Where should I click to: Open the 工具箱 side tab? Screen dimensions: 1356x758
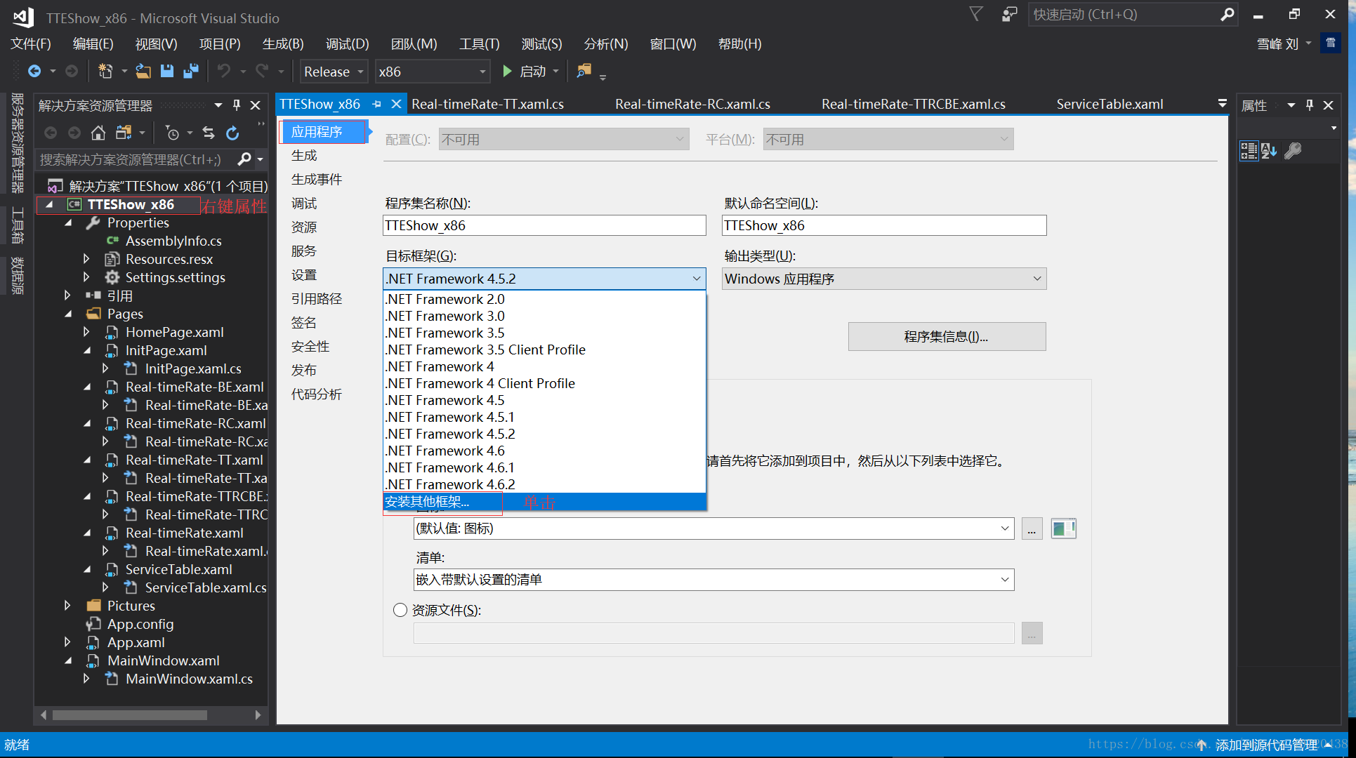click(17, 225)
